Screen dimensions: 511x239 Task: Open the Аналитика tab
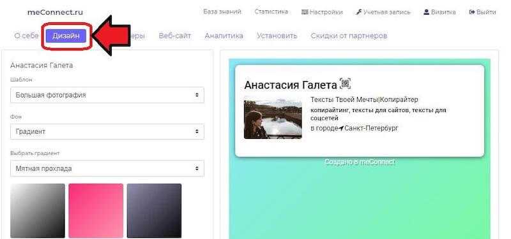coord(224,36)
